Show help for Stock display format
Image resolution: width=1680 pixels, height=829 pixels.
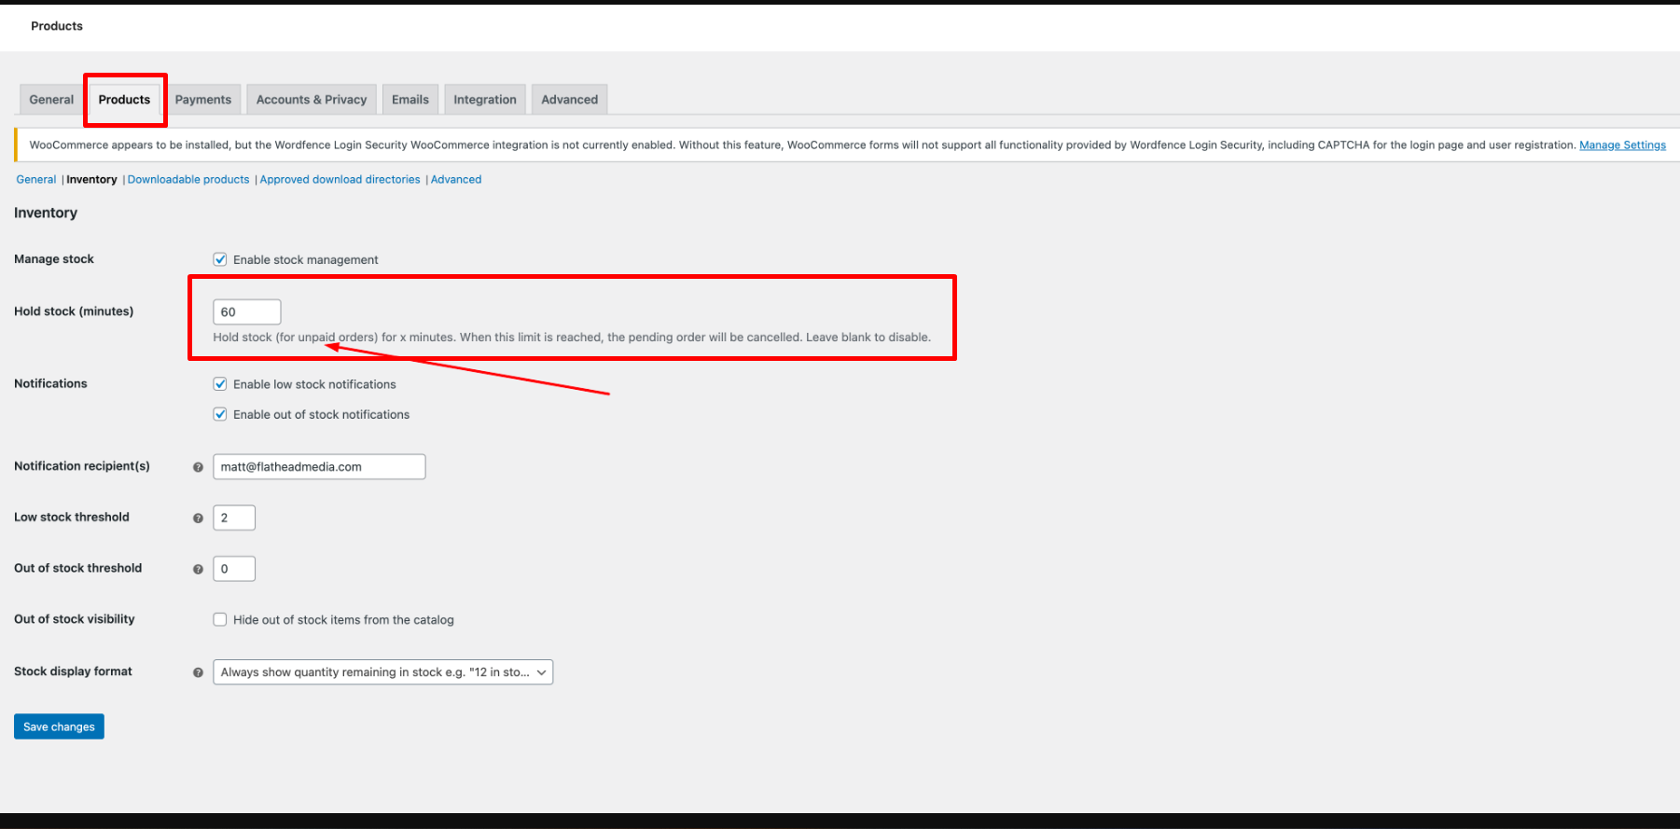pos(198,672)
